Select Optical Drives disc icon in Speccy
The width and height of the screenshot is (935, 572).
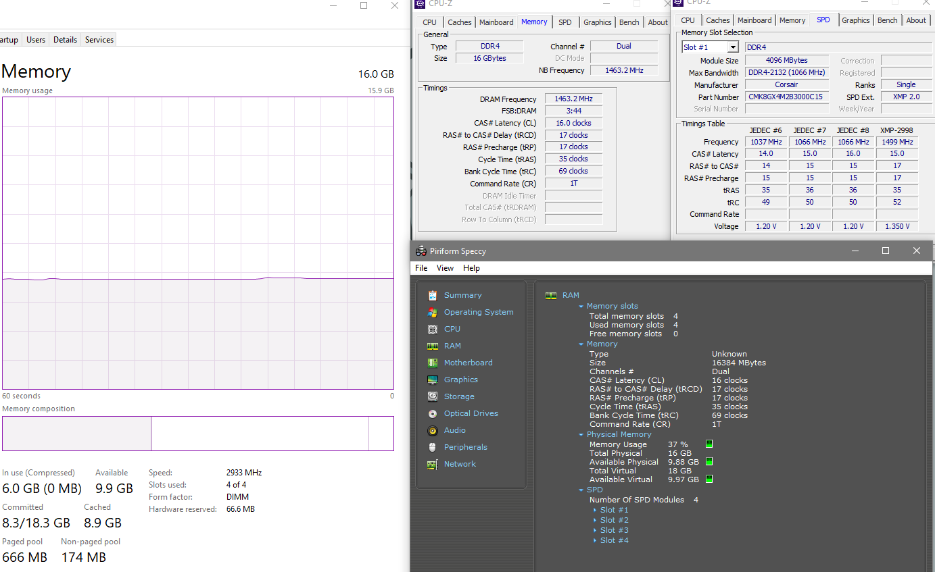pos(433,413)
